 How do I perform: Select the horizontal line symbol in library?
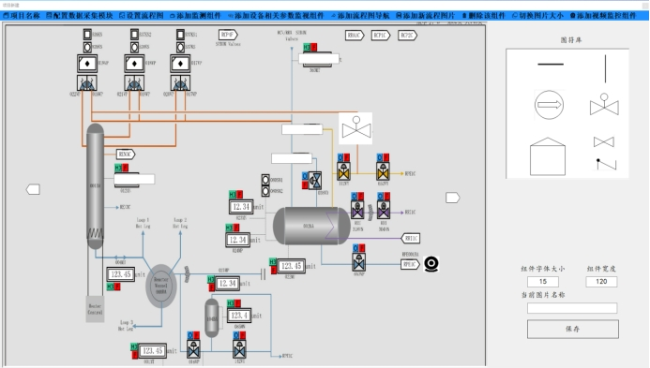tap(551, 65)
